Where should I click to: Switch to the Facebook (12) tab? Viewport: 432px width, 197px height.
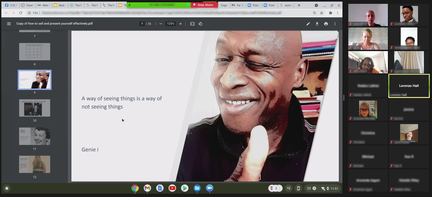coord(10,5)
